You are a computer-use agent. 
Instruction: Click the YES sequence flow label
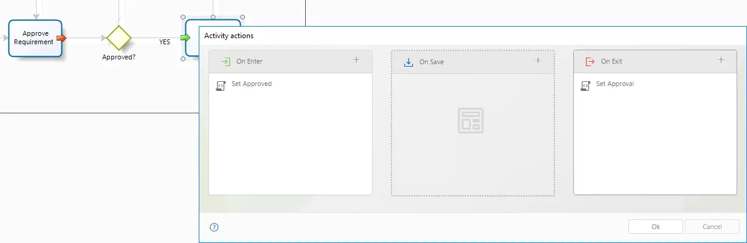coord(165,42)
